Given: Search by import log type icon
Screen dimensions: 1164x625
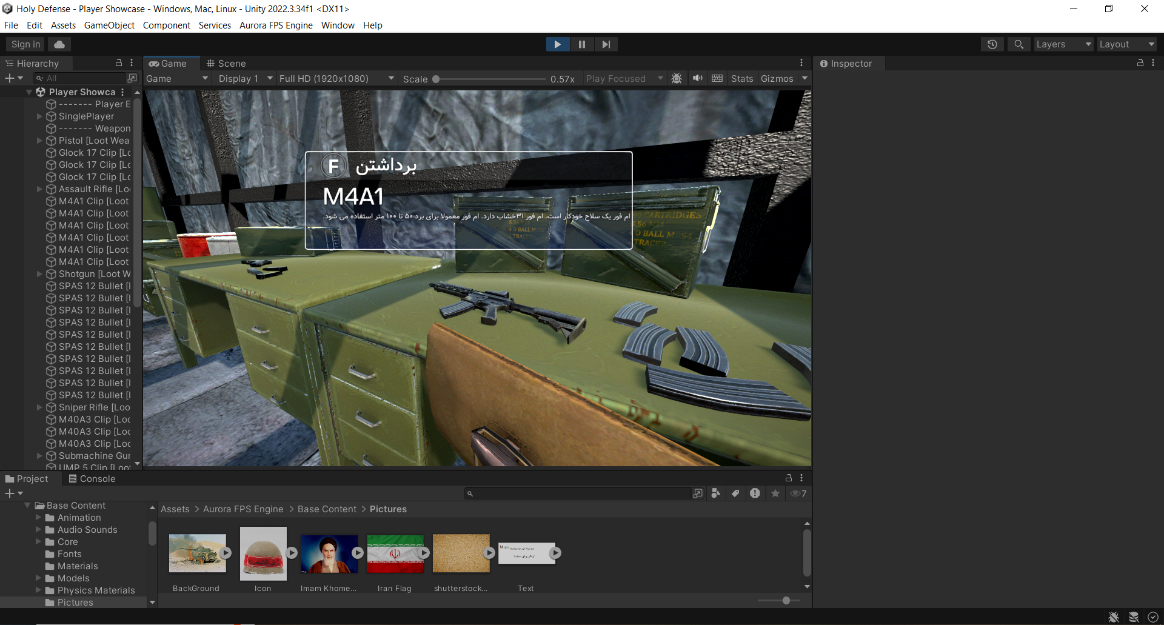Looking at the screenshot, I should point(755,493).
